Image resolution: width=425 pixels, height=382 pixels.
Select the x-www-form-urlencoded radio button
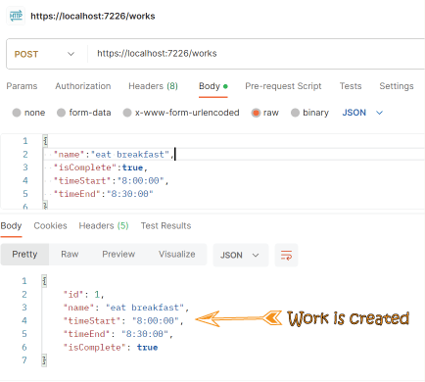tap(127, 113)
